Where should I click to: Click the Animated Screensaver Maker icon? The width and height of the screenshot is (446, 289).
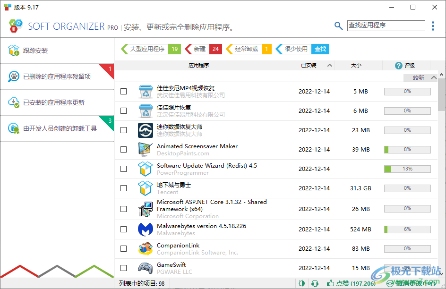[x=146, y=150]
